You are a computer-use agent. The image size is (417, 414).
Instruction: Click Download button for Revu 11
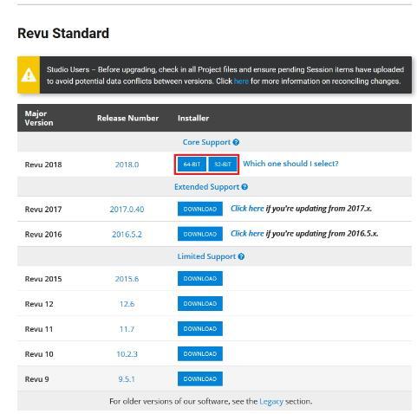(200, 329)
